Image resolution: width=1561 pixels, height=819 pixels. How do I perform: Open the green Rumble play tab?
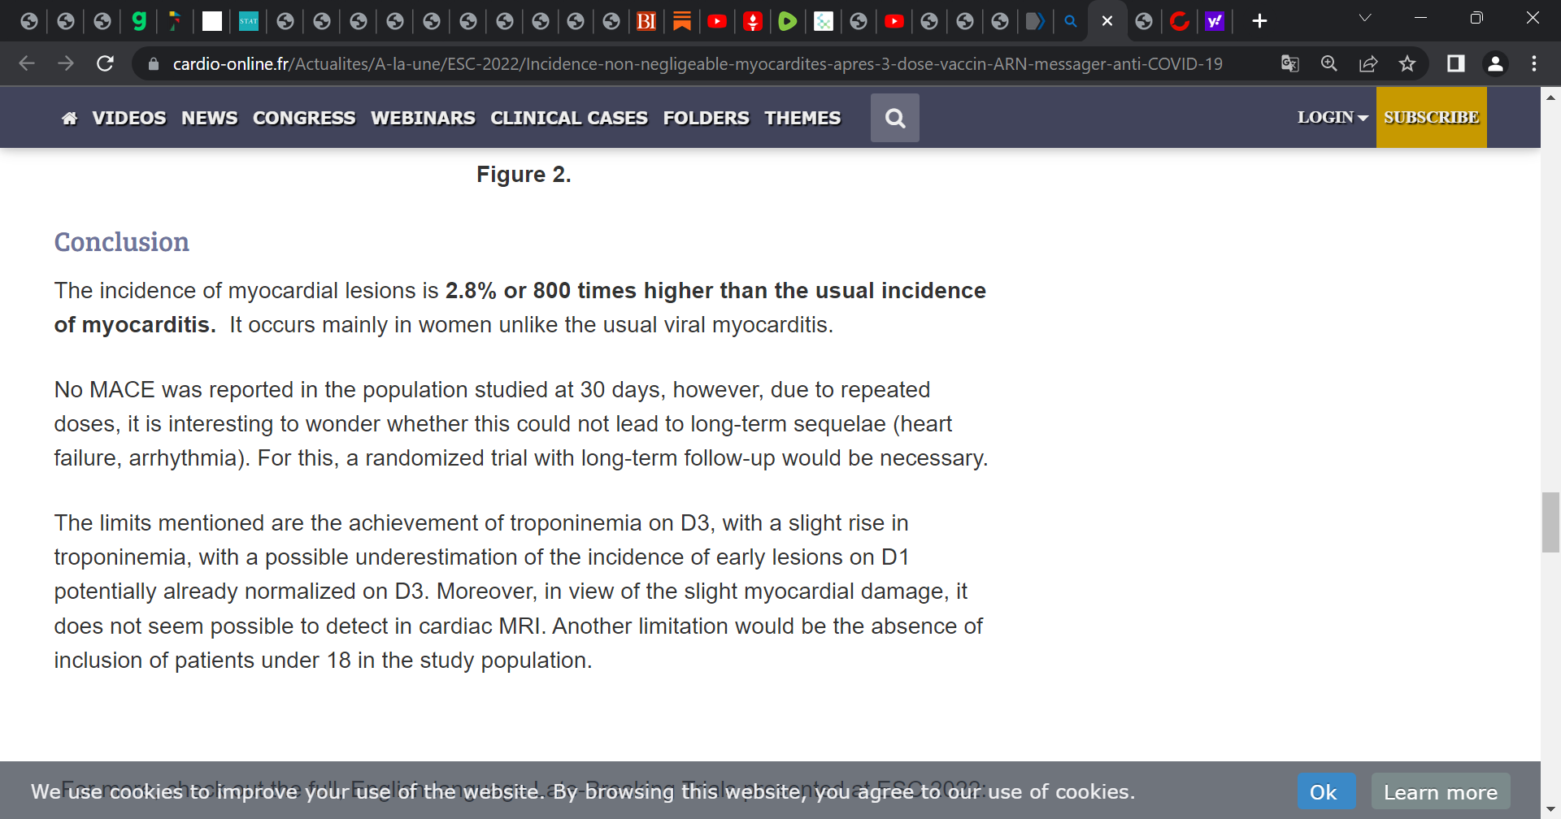[787, 21]
